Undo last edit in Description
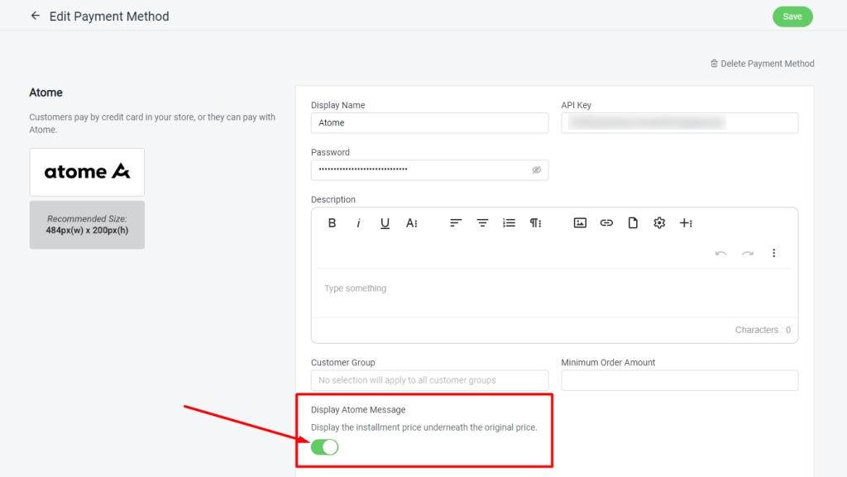The image size is (847, 477). point(720,253)
